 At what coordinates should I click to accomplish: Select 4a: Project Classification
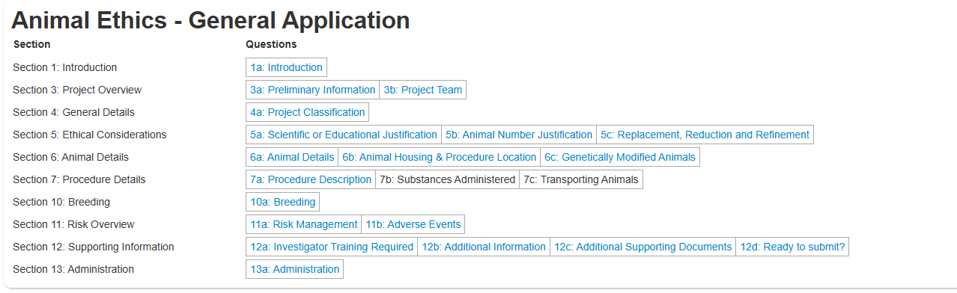(307, 112)
